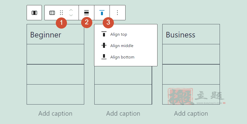Open the block alignment toolbar button

tap(86, 13)
